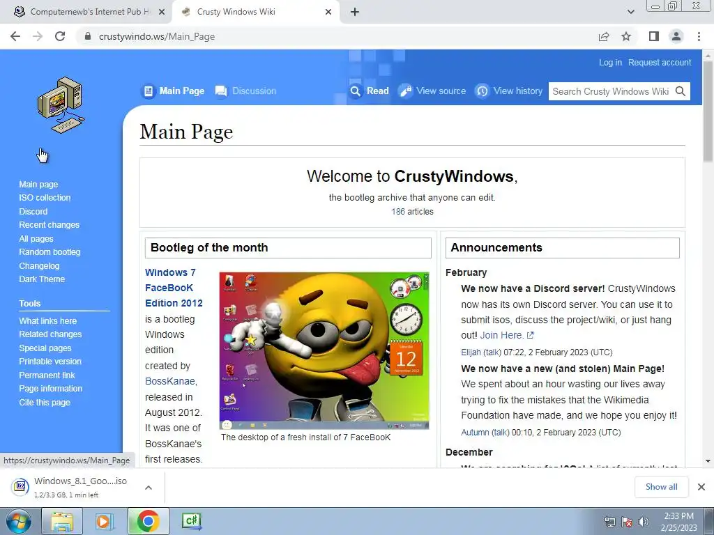
Task: Open the View history tab
Action: (x=509, y=91)
